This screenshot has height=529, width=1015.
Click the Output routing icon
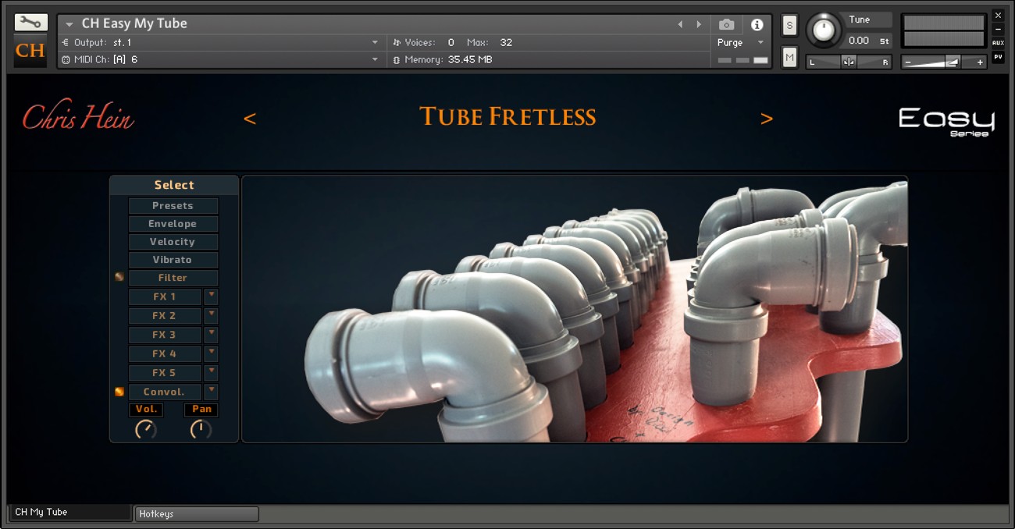click(66, 42)
